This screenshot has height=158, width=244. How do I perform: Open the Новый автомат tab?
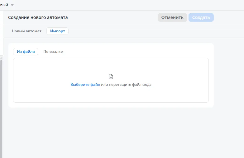coord(26,31)
